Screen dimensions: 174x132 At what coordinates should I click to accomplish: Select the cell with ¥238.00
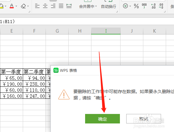[x=34, y=84]
